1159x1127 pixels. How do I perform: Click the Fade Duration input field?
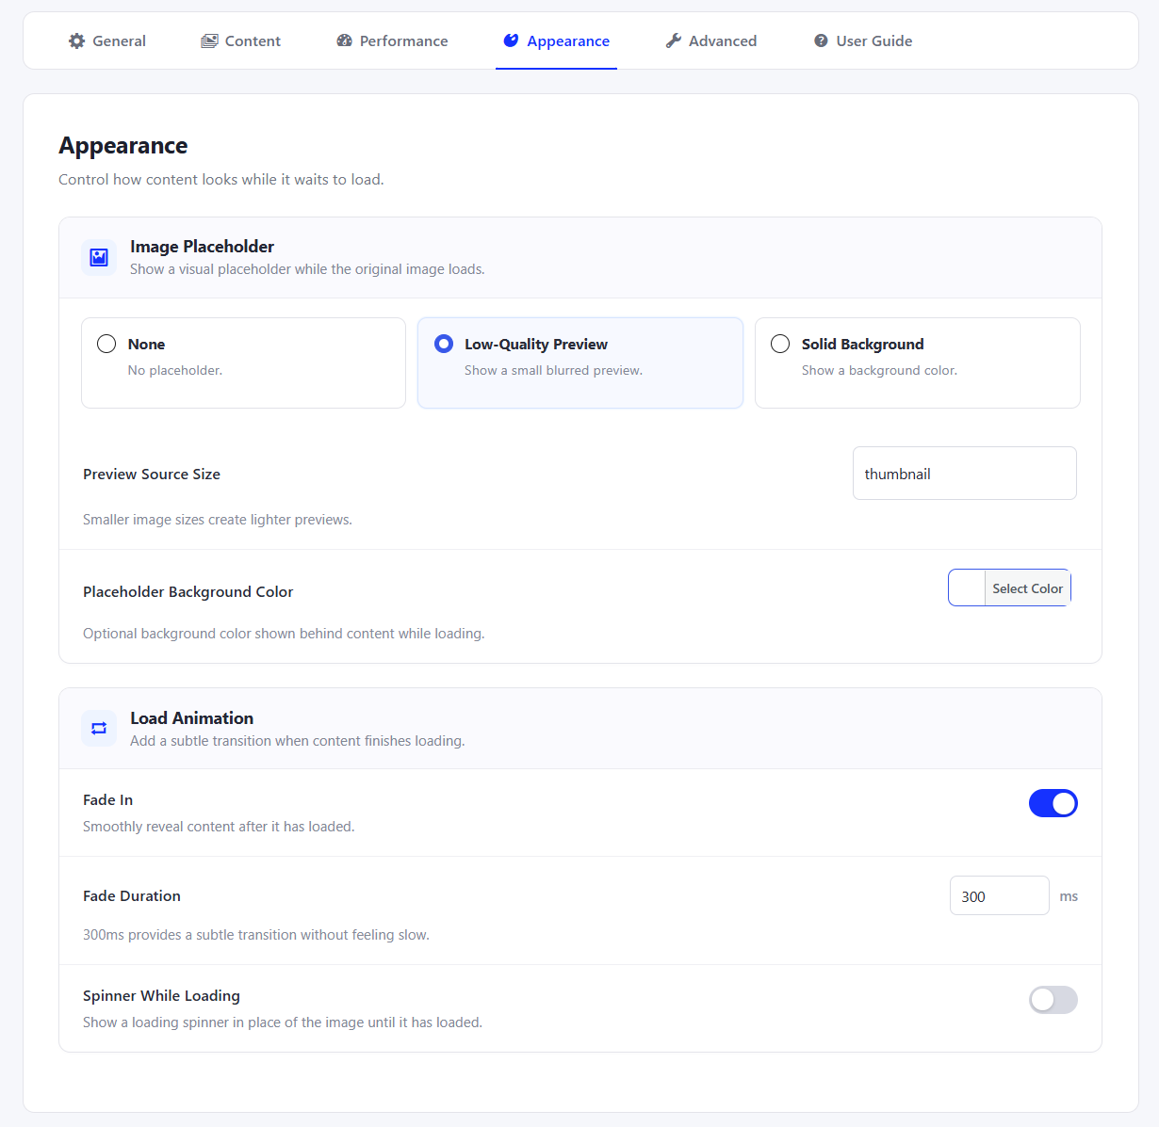click(x=1000, y=895)
